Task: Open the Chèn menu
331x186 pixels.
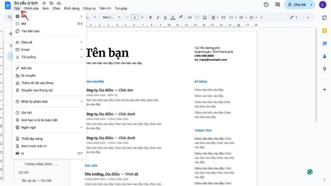Action: [x=56, y=8]
